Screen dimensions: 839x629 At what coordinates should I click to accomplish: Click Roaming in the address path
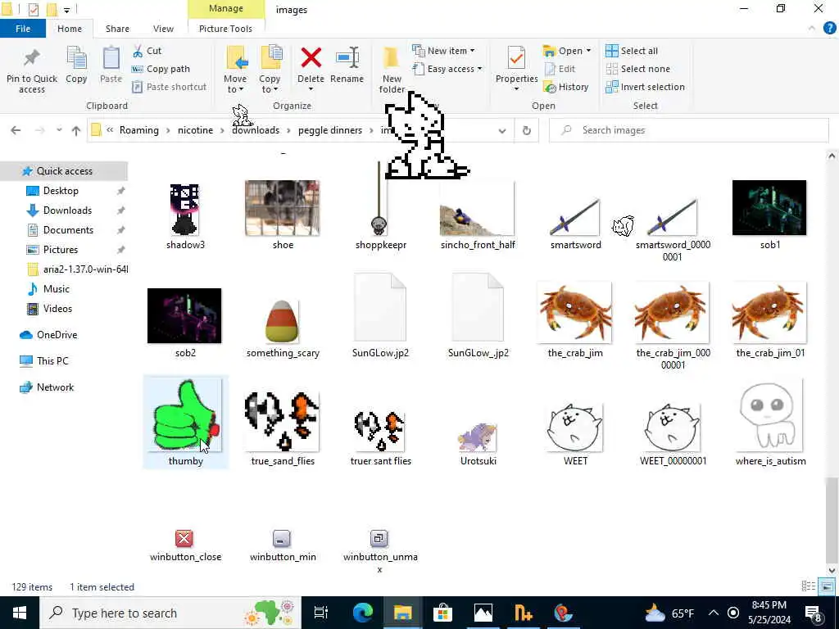(x=139, y=130)
